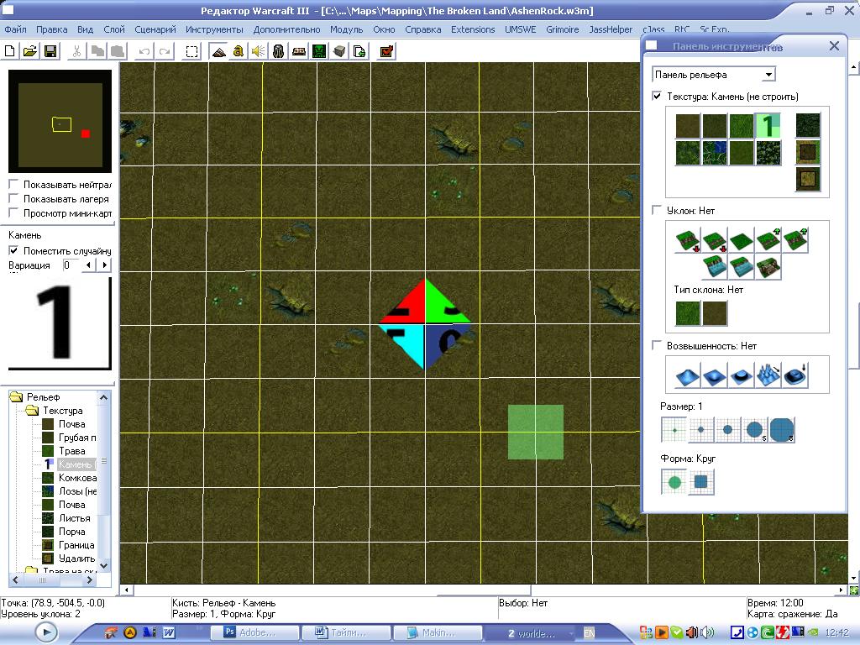Open the Trigger Editor 'a' icon
860x645 pixels.
[238, 51]
